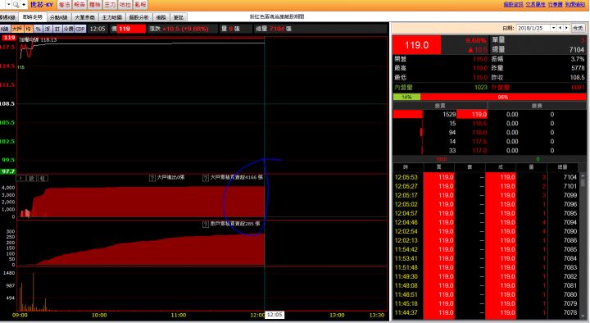Open the third top-right link
Screen dimensions: 590x323
coord(555,5)
